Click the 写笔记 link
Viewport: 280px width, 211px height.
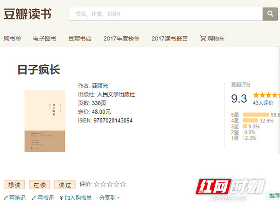17,198
